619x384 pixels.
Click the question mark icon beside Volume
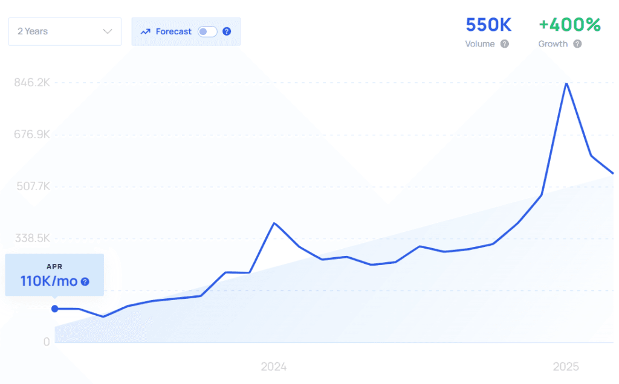[504, 44]
